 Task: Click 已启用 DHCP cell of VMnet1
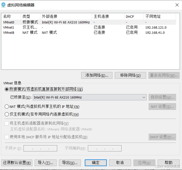tap(132, 27)
